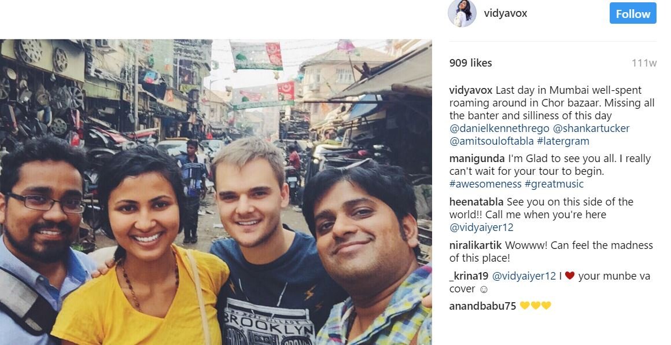This screenshot has height=345, width=671.
Task: Click the 909 likes count
Action: [x=470, y=63]
